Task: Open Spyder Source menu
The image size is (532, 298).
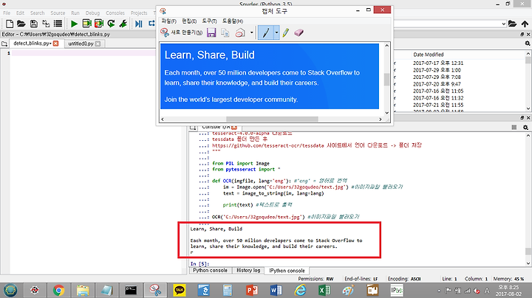Action: tap(58, 13)
